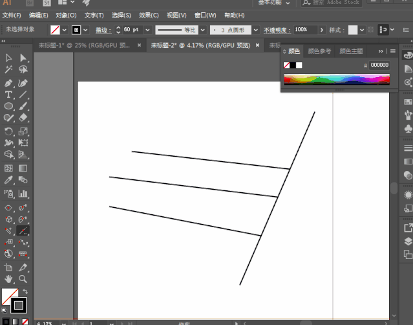Click the 不透明度 opacity link
This screenshot has height=325, width=413.
[277, 30]
